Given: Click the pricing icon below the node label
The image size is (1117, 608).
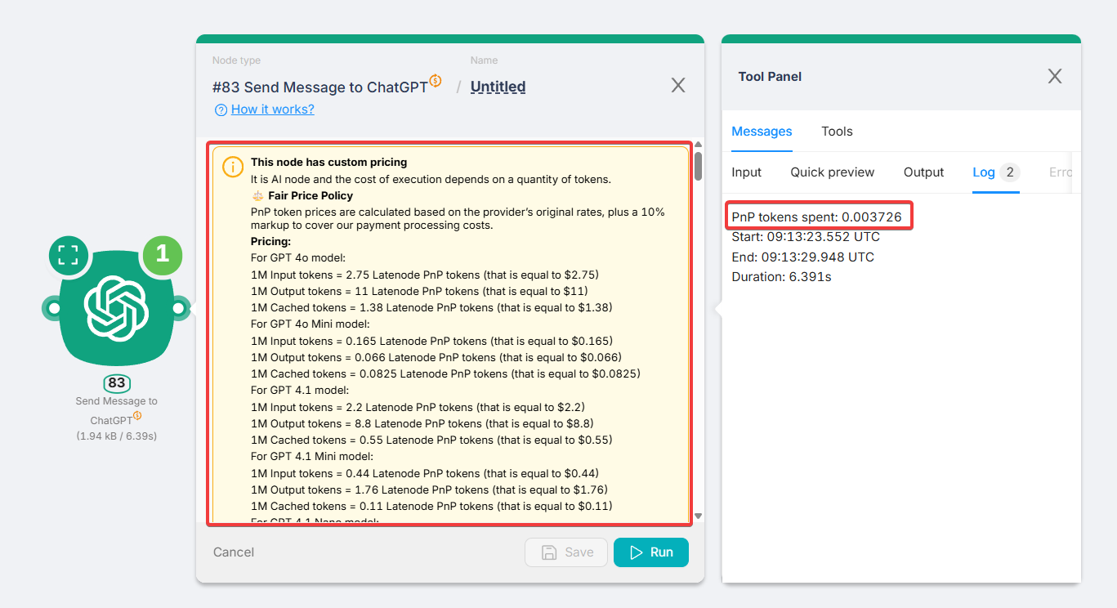Looking at the screenshot, I should [x=138, y=415].
